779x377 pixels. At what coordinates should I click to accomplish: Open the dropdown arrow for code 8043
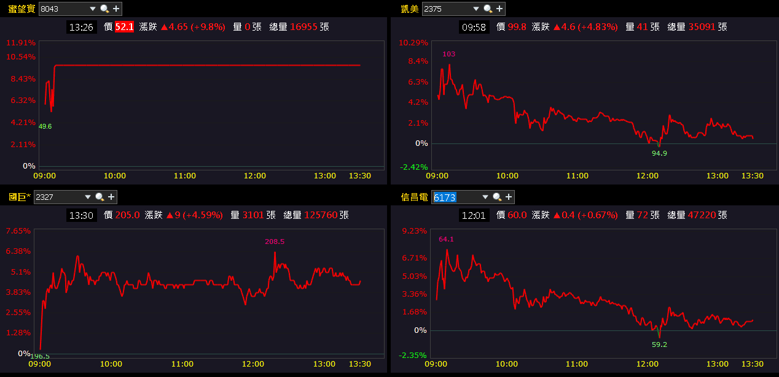tap(92, 9)
